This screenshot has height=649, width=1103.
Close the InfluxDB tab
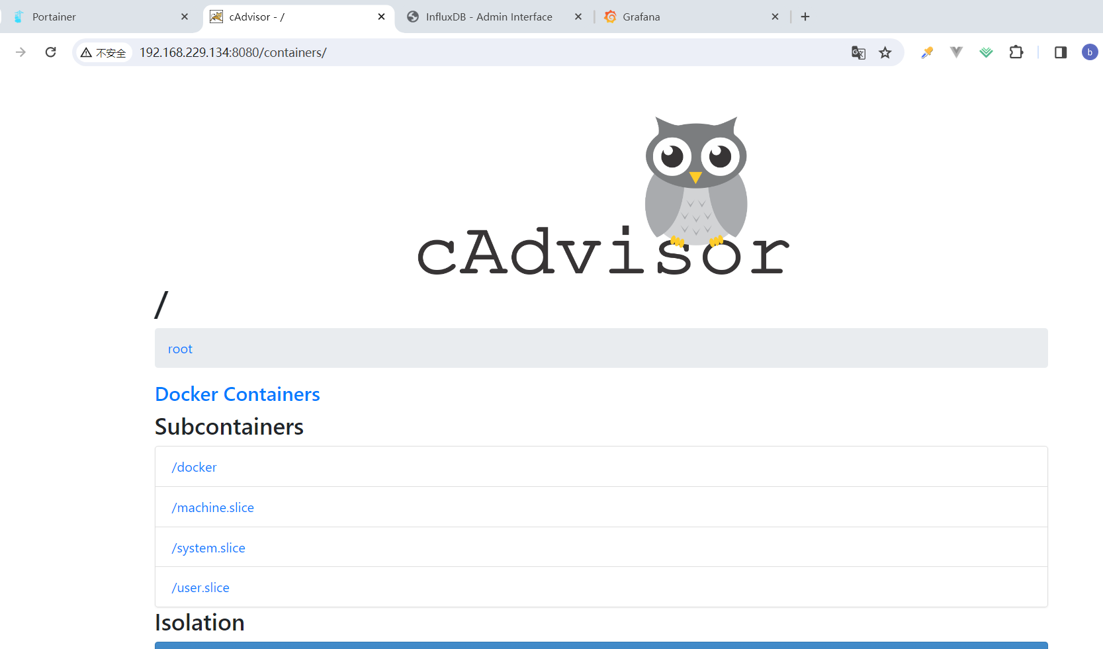[x=578, y=17]
